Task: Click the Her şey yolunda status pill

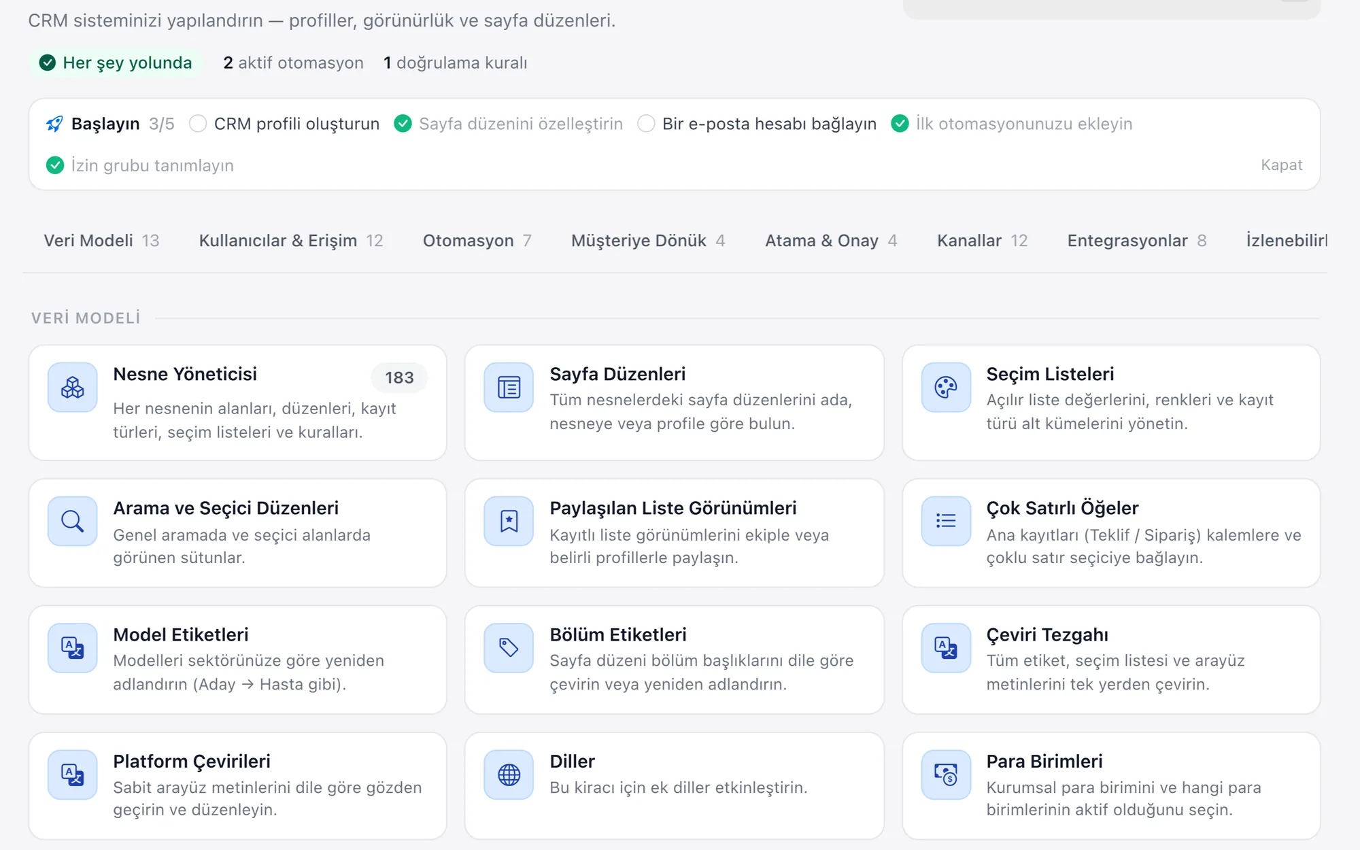Action: (x=116, y=63)
